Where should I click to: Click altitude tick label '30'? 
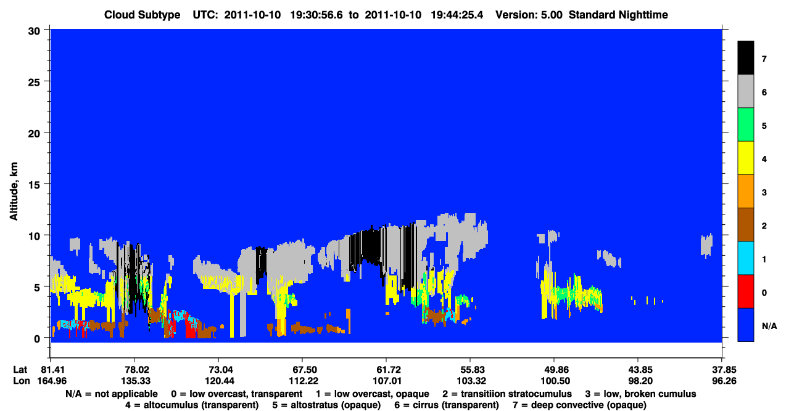point(36,30)
